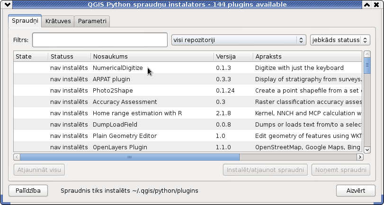Viewport: 384px width, 205px height.
Task: Open the 'visi repozitoriji' repository dropdown
Action: [239, 40]
